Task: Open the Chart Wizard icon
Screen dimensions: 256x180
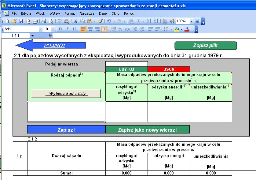Action: click(165, 21)
